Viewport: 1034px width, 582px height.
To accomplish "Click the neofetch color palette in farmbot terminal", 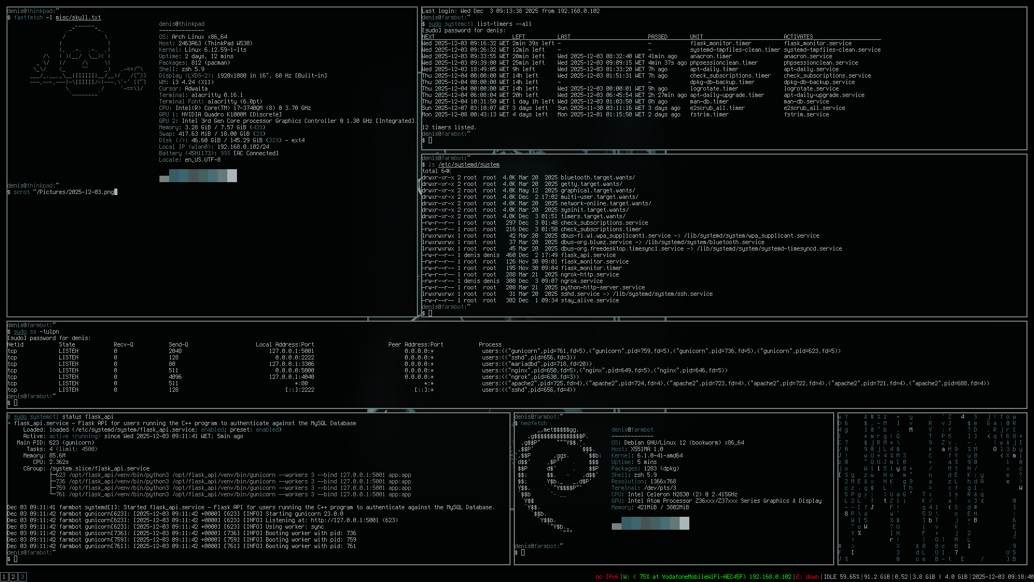I will [x=651, y=523].
